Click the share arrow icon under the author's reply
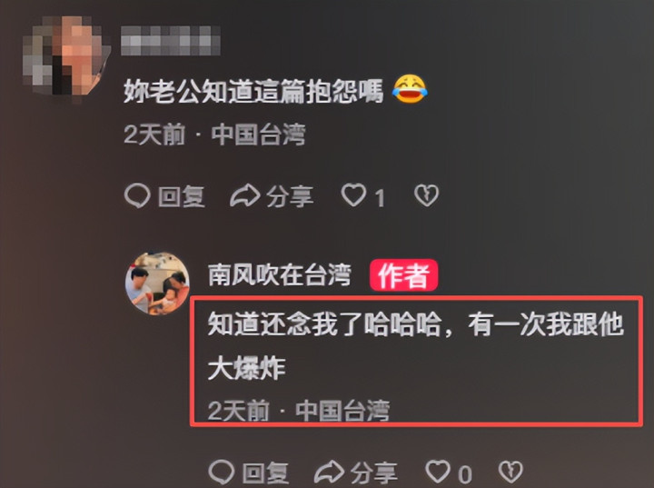Screen dimensions: 654x488 click(x=329, y=473)
